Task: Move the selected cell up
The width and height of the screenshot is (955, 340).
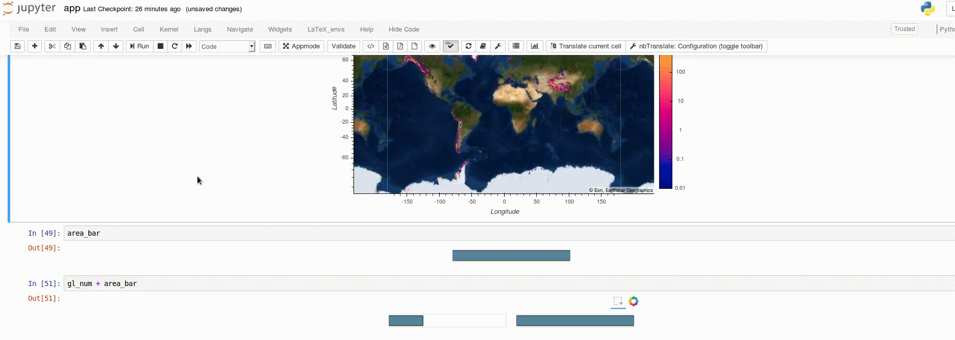Action: [x=101, y=46]
